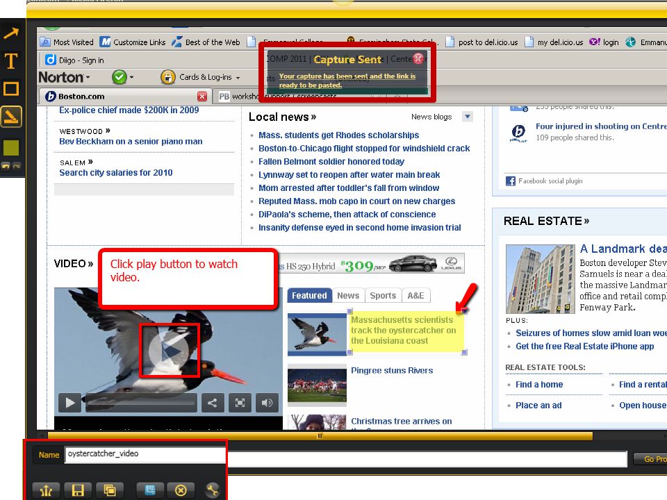This screenshot has width=667, height=500.
Task: Open the Local news section heading
Action: click(x=283, y=117)
